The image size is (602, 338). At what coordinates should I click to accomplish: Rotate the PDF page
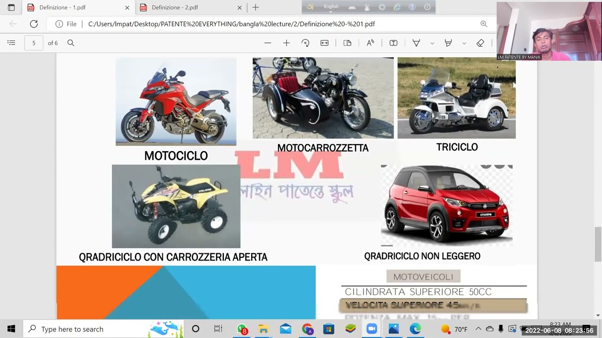point(305,43)
